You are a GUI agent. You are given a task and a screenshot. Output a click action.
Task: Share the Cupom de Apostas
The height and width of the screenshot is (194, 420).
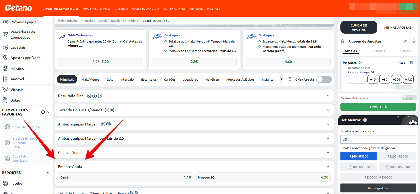click(405, 41)
